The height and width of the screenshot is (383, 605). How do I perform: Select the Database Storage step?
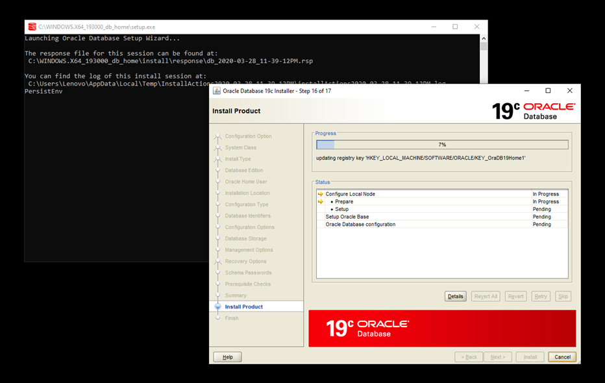tap(245, 238)
